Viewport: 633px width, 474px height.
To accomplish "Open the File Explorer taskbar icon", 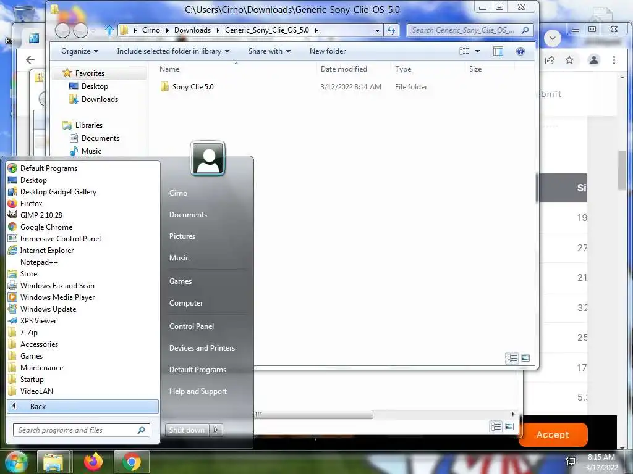I will [53, 462].
